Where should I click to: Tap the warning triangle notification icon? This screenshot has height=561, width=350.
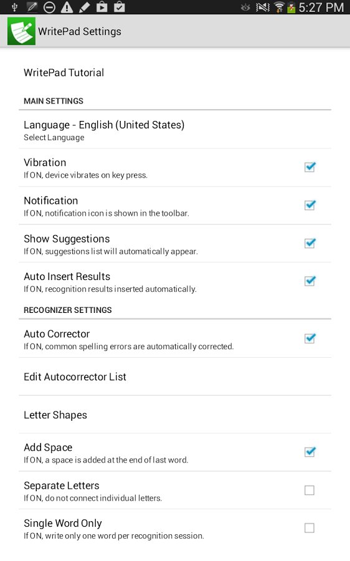click(x=67, y=7)
